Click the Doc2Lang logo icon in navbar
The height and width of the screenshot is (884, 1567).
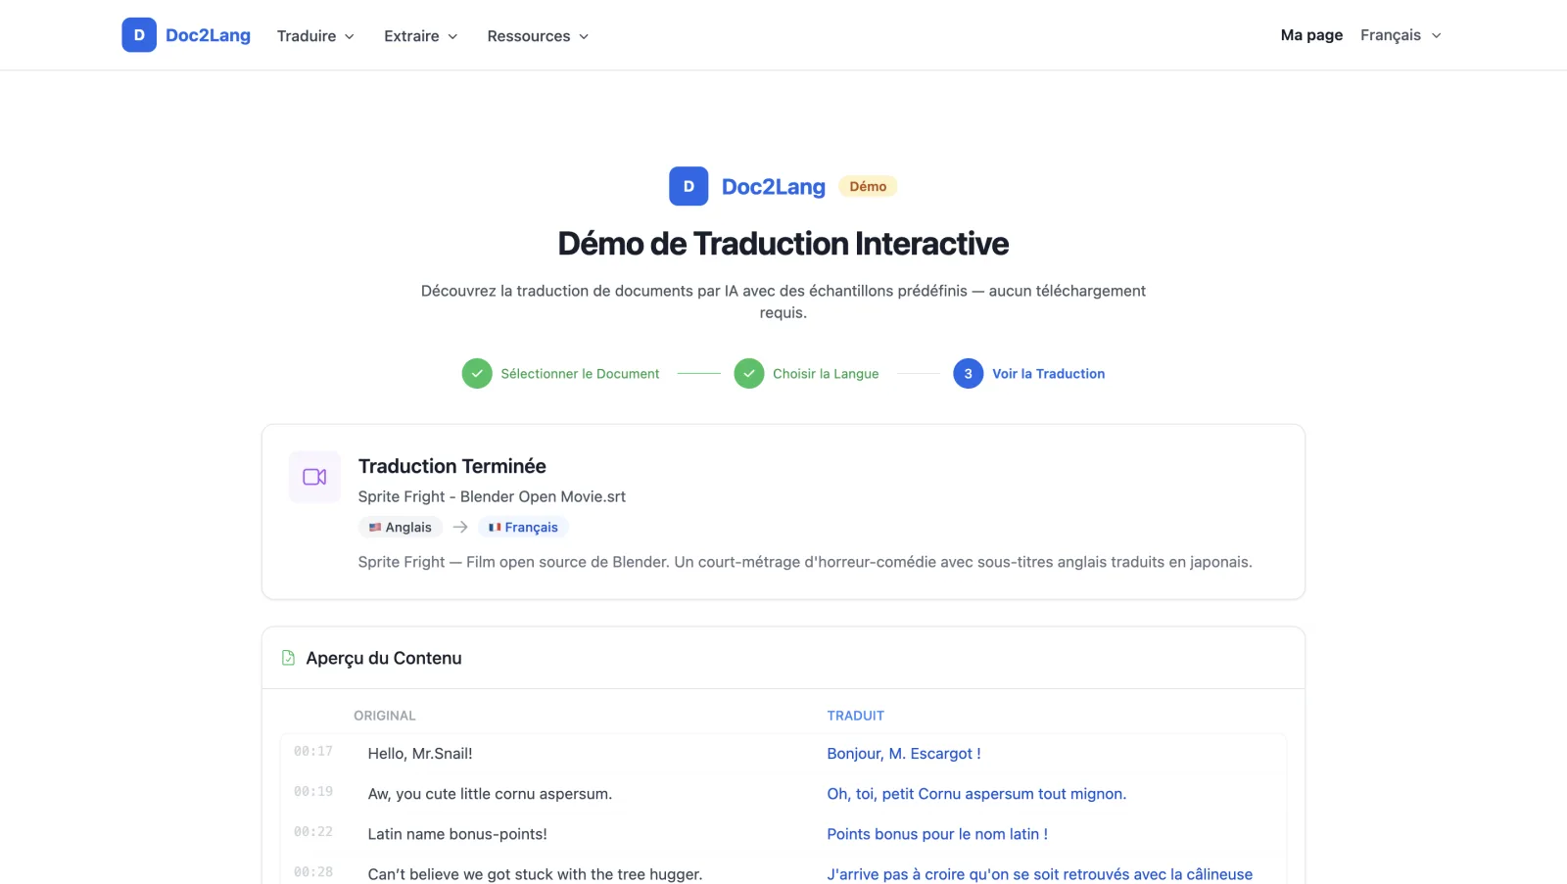coord(139,35)
